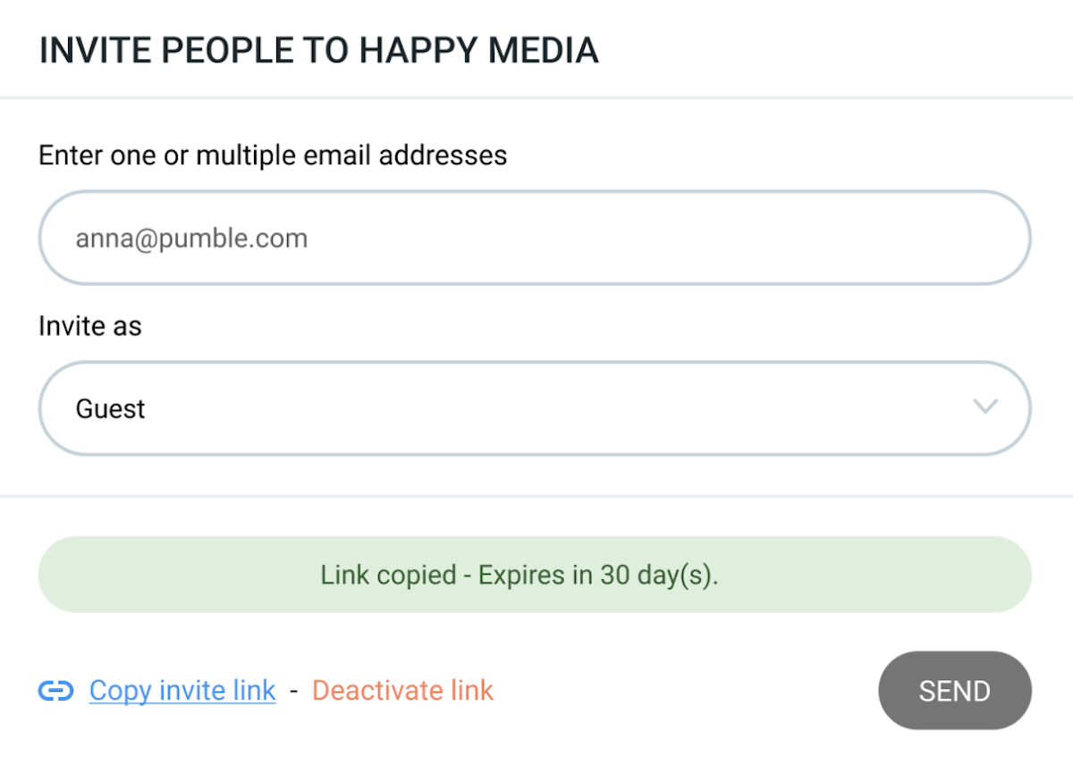Click the Enter one or multiple email addresses label
Image resolution: width=1073 pixels, height=757 pixels.
273,156
